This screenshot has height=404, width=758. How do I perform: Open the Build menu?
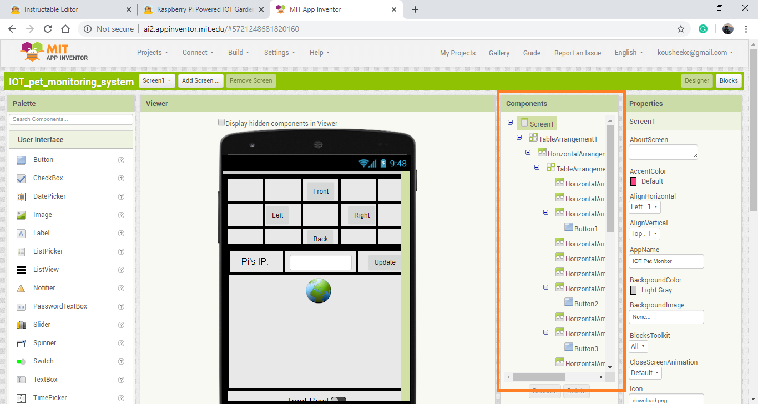[x=239, y=53]
